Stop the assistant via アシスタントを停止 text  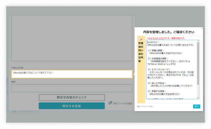(x=147, y=106)
